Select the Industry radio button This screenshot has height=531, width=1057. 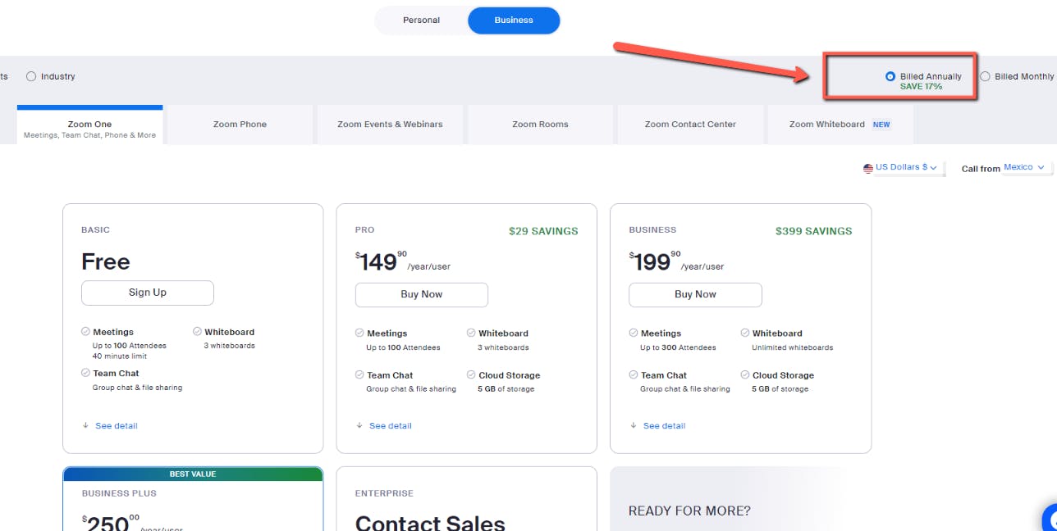(x=31, y=76)
